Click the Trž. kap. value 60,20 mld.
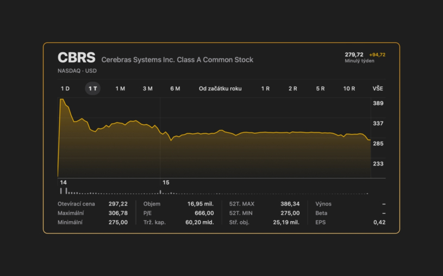The image size is (443, 276). (x=199, y=222)
